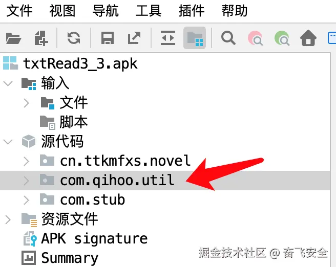Viewport: 336px width, 267px height.
Task: Toggle the flatten packages button
Action: pyautogui.click(x=195, y=38)
